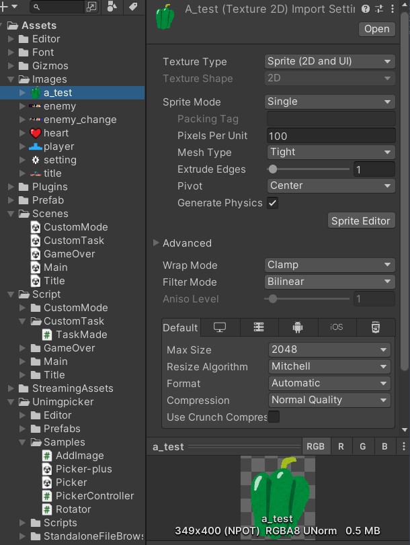Viewport: 410px width, 545px height.
Task: Open the preset selector icon
Action: click(379, 9)
